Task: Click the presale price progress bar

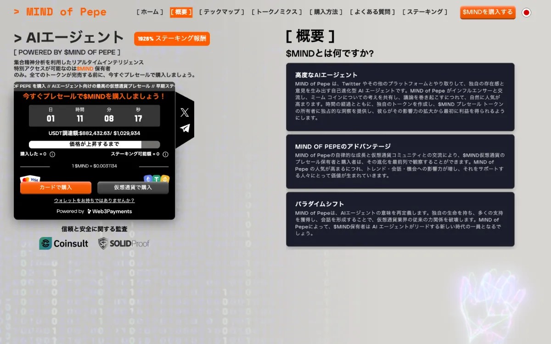Action: pos(95,144)
